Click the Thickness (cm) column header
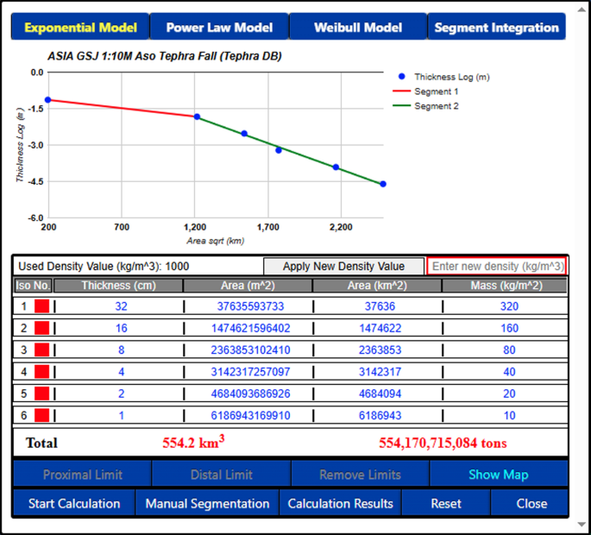Image resolution: width=591 pixels, height=535 pixels. point(118,286)
